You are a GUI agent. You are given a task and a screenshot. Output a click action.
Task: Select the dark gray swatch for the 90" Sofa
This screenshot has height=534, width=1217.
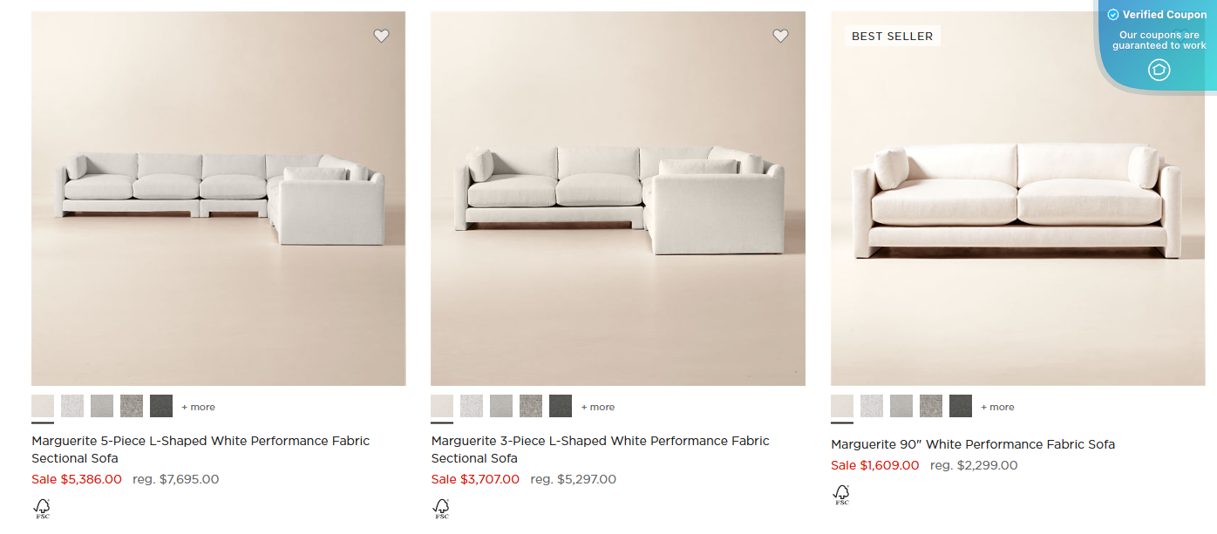pos(961,406)
